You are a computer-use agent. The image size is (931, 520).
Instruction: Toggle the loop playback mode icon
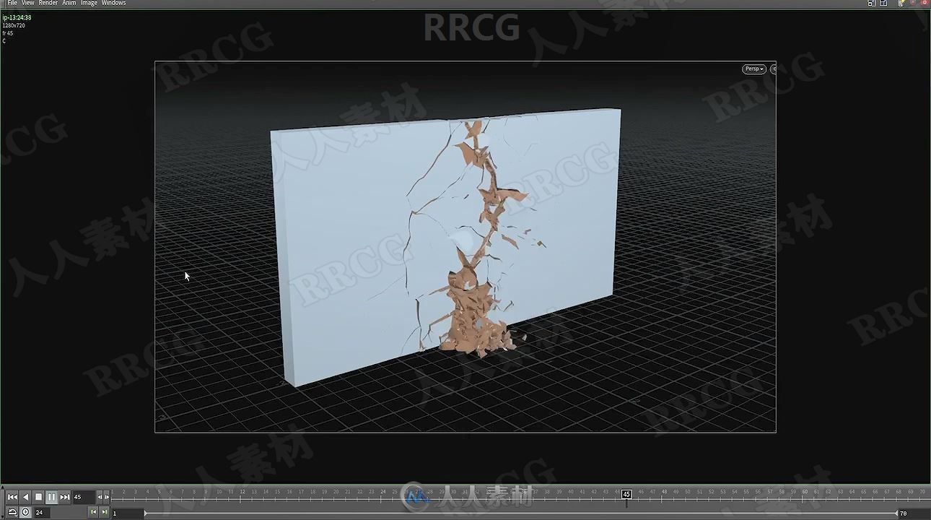click(12, 512)
